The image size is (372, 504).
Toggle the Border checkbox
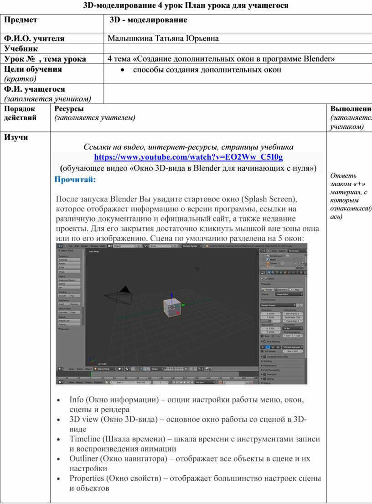263,336
